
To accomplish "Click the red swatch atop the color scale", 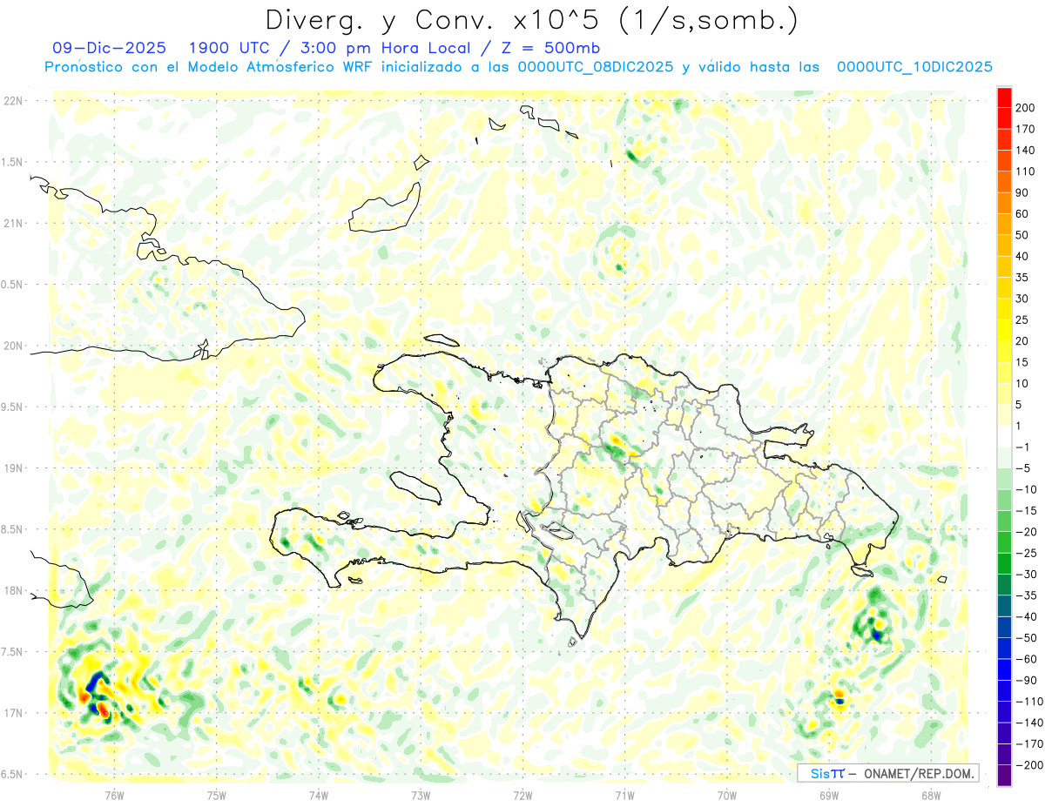I will (x=1004, y=97).
